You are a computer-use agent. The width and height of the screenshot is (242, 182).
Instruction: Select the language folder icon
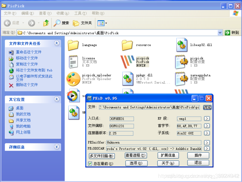click(x=73, y=45)
